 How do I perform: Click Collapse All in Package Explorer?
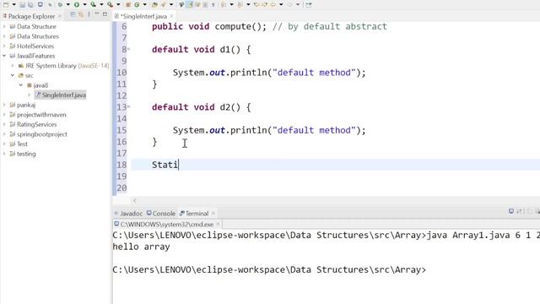73,14
